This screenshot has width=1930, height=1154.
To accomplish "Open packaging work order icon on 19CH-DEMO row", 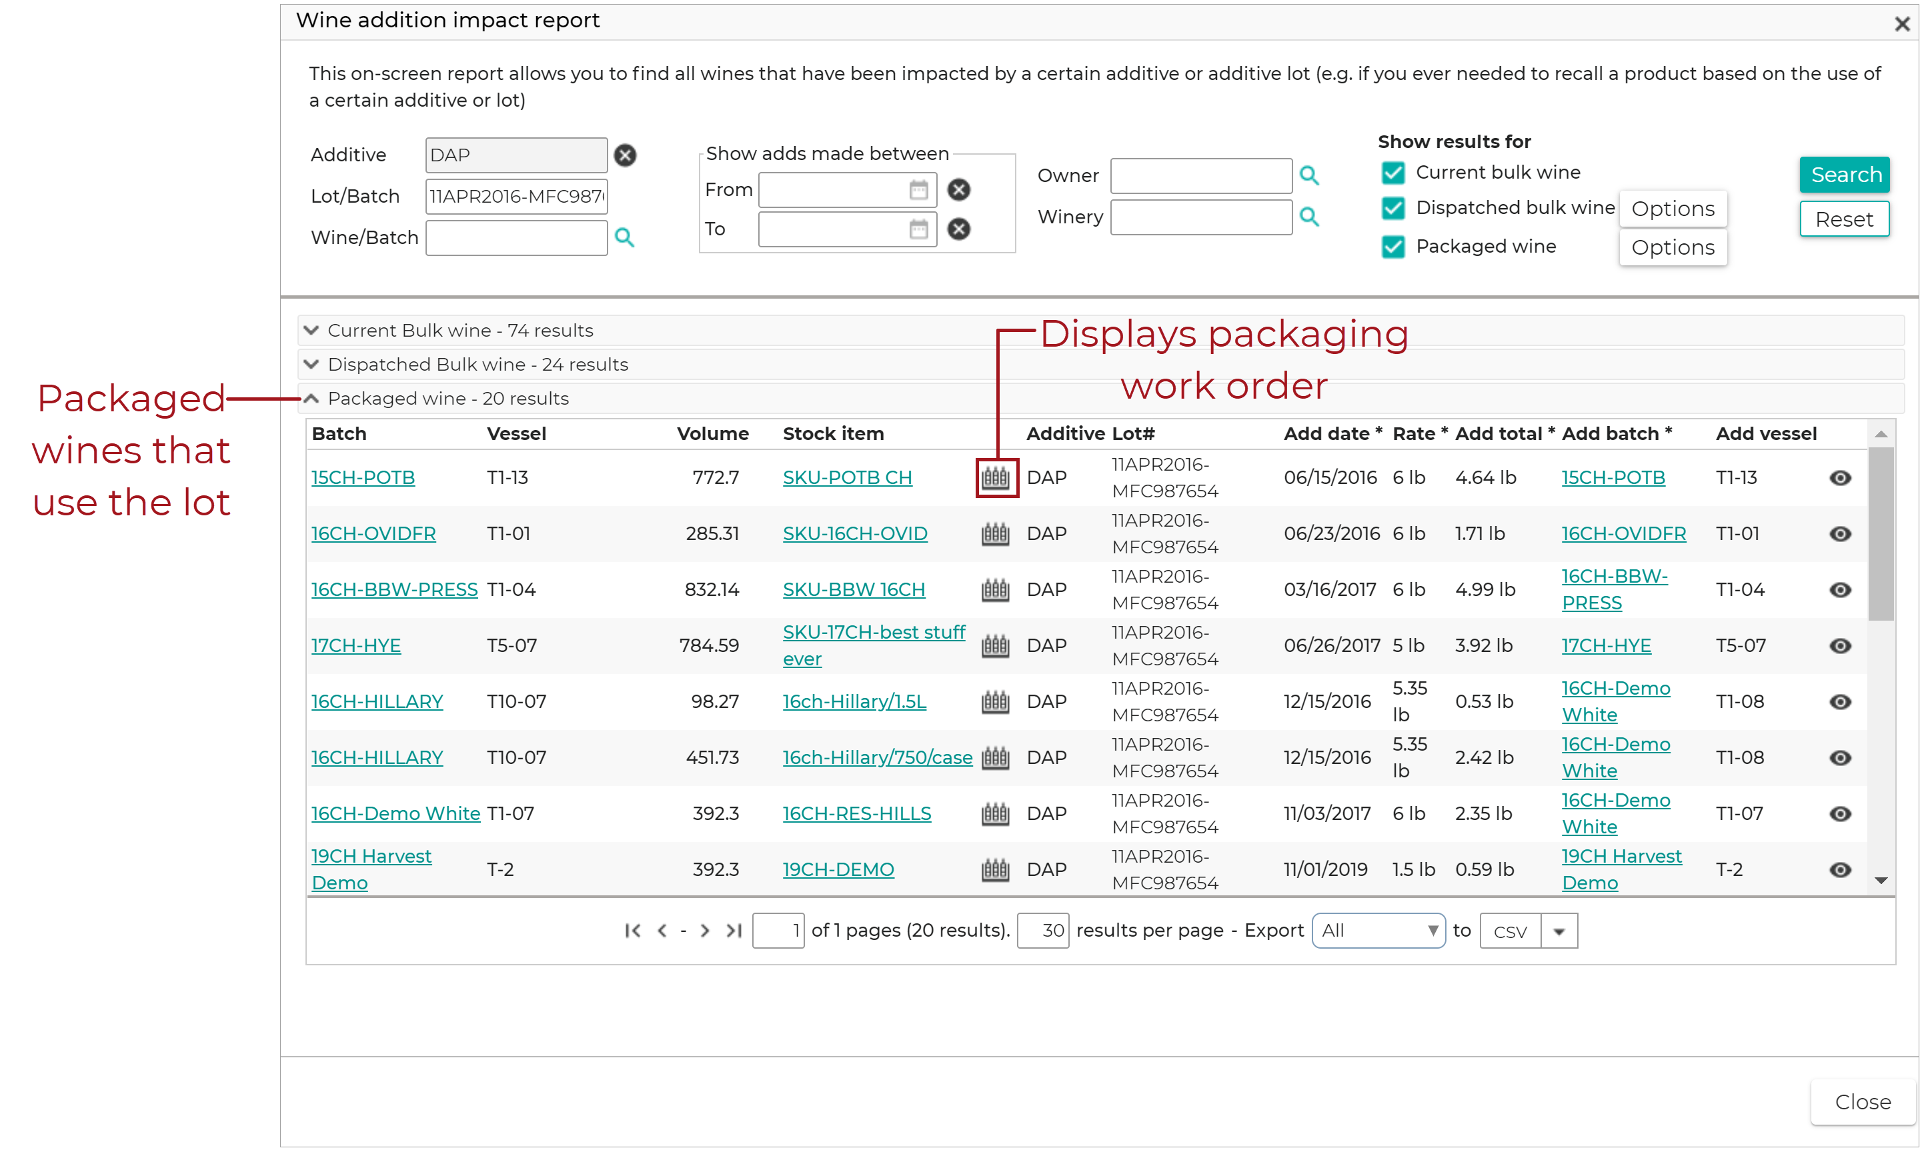I will point(996,869).
